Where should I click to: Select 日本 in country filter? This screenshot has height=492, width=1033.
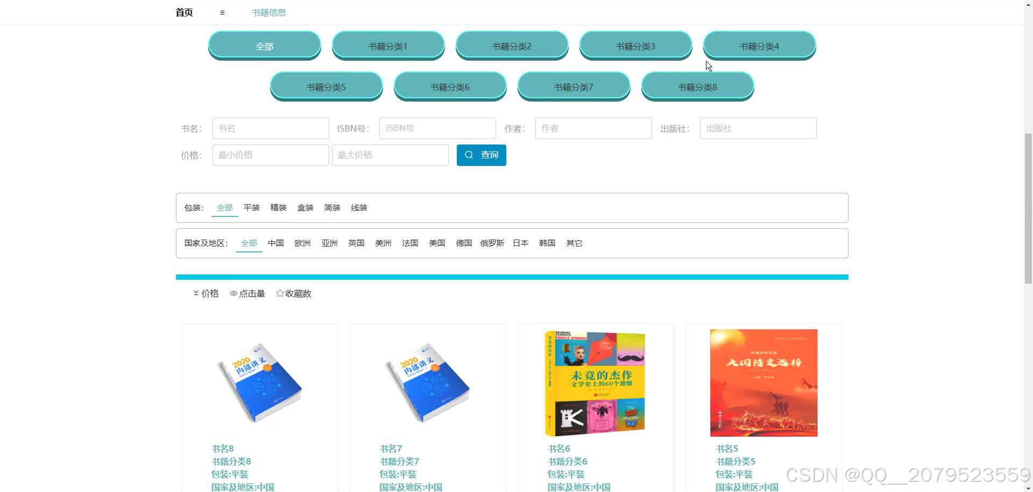(520, 243)
